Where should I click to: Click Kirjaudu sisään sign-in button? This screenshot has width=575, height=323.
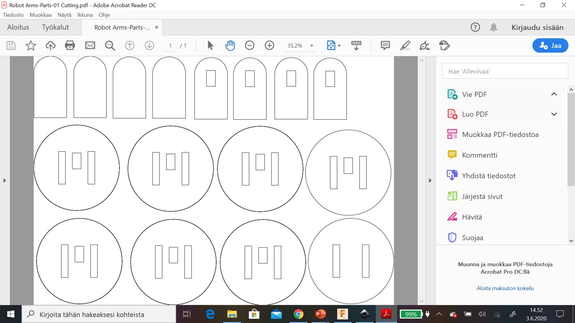tap(537, 27)
